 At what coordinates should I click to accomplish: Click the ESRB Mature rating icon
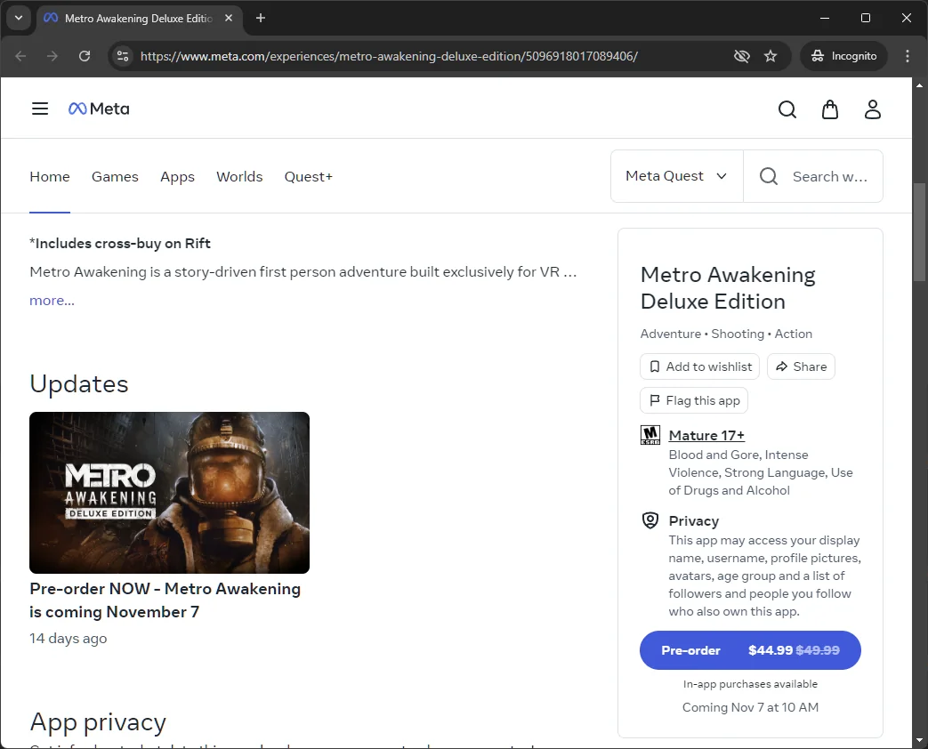click(650, 436)
